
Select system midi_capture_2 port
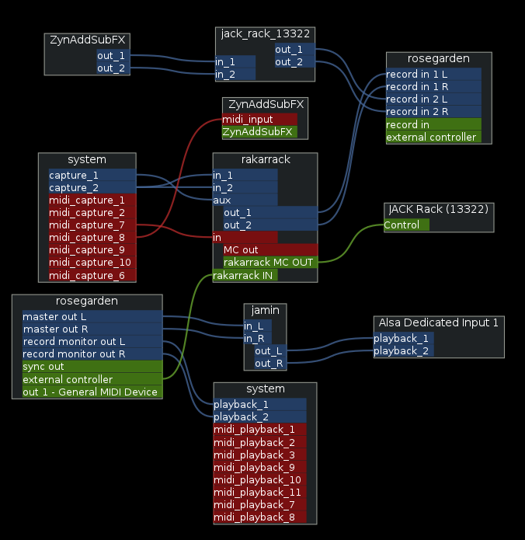point(92,212)
